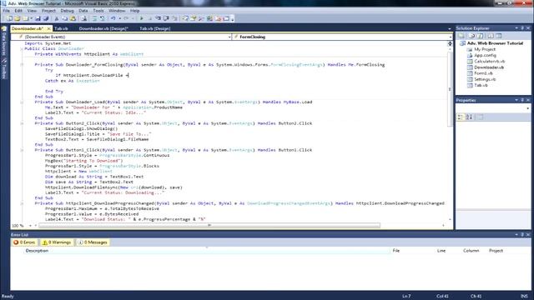Open the Project menu
The height and width of the screenshot is (300, 534).
click(48, 11)
